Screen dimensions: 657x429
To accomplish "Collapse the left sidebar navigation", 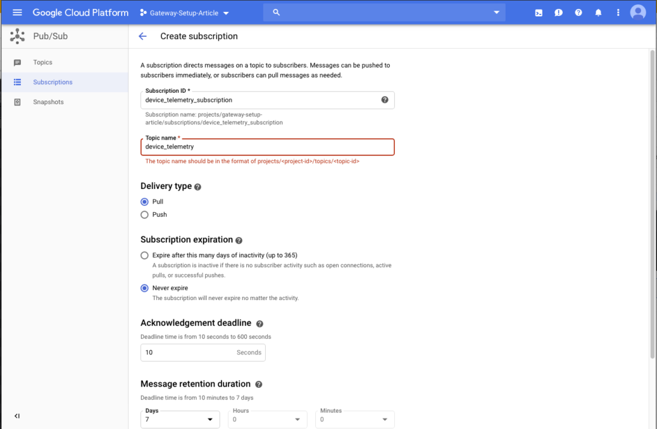I will pos(17,416).
